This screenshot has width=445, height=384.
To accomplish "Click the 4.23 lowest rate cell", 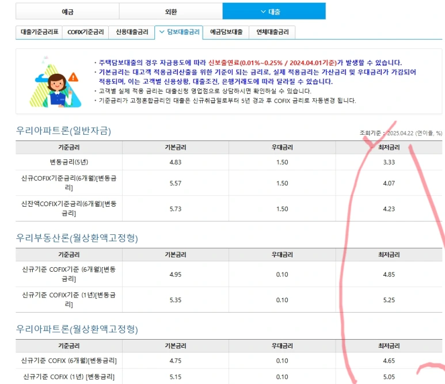I will point(389,209).
